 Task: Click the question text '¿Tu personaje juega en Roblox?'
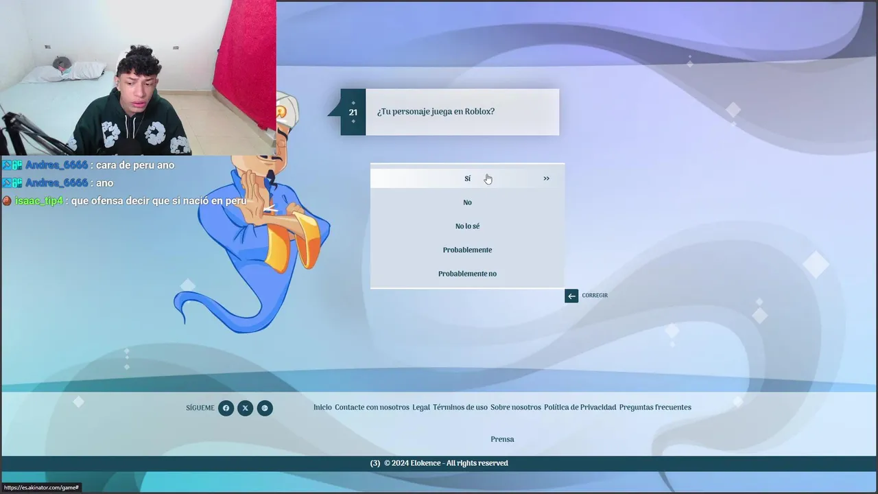[436, 112]
